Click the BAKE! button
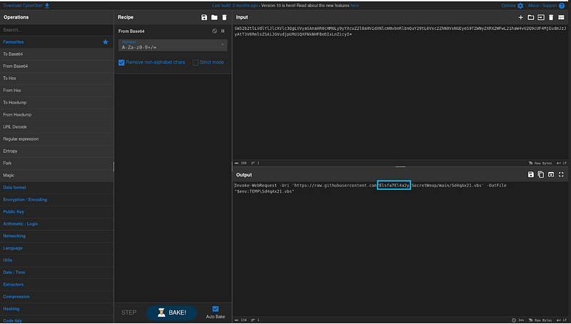Viewport: 571px width, 324px height. [x=171, y=313]
